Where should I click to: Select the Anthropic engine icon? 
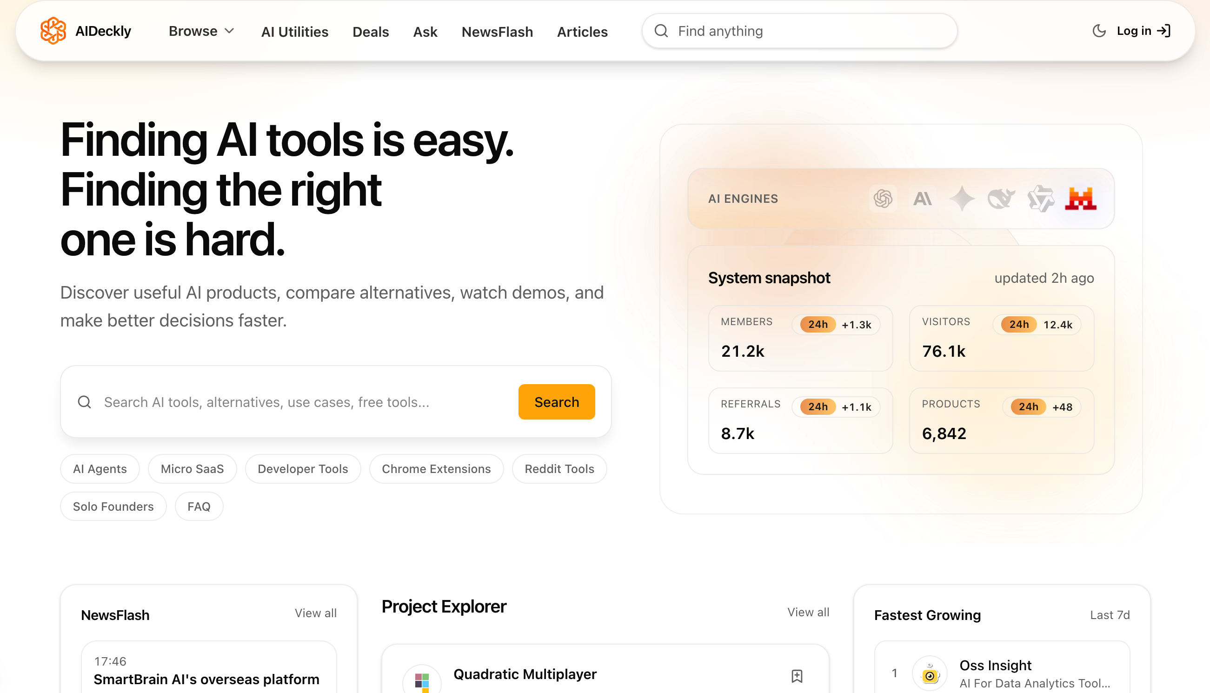(922, 199)
